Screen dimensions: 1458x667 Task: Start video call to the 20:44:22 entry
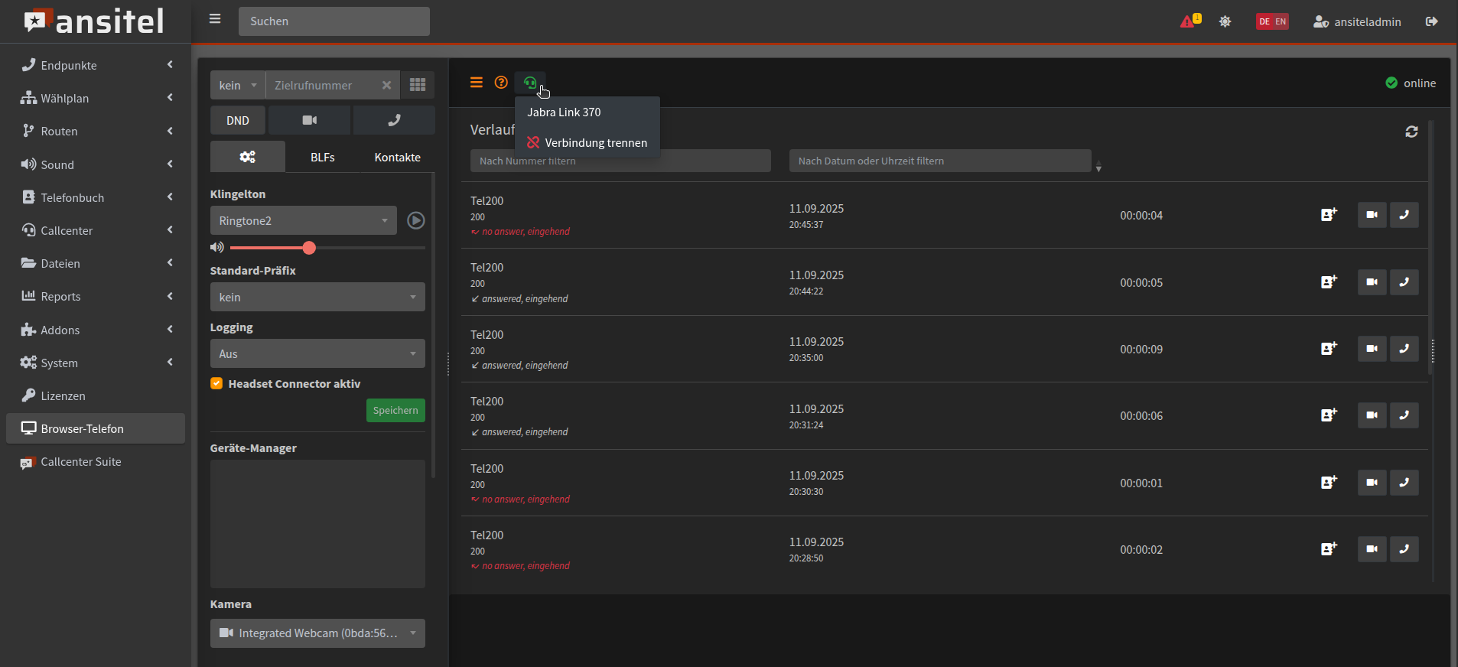point(1372,282)
